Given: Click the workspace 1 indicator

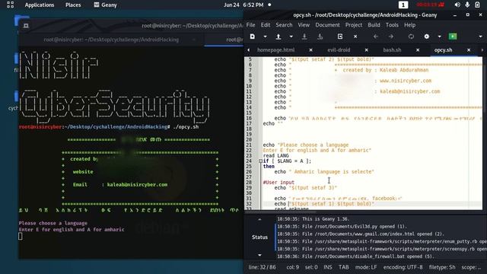Looking at the screenshot, I should point(403,5).
